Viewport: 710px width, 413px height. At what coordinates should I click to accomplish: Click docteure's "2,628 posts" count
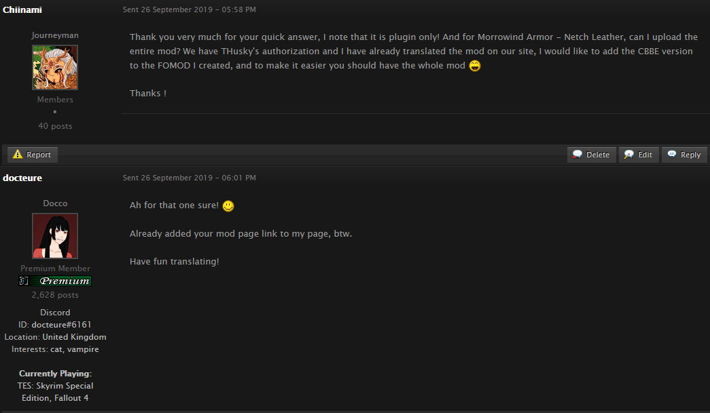(x=55, y=295)
